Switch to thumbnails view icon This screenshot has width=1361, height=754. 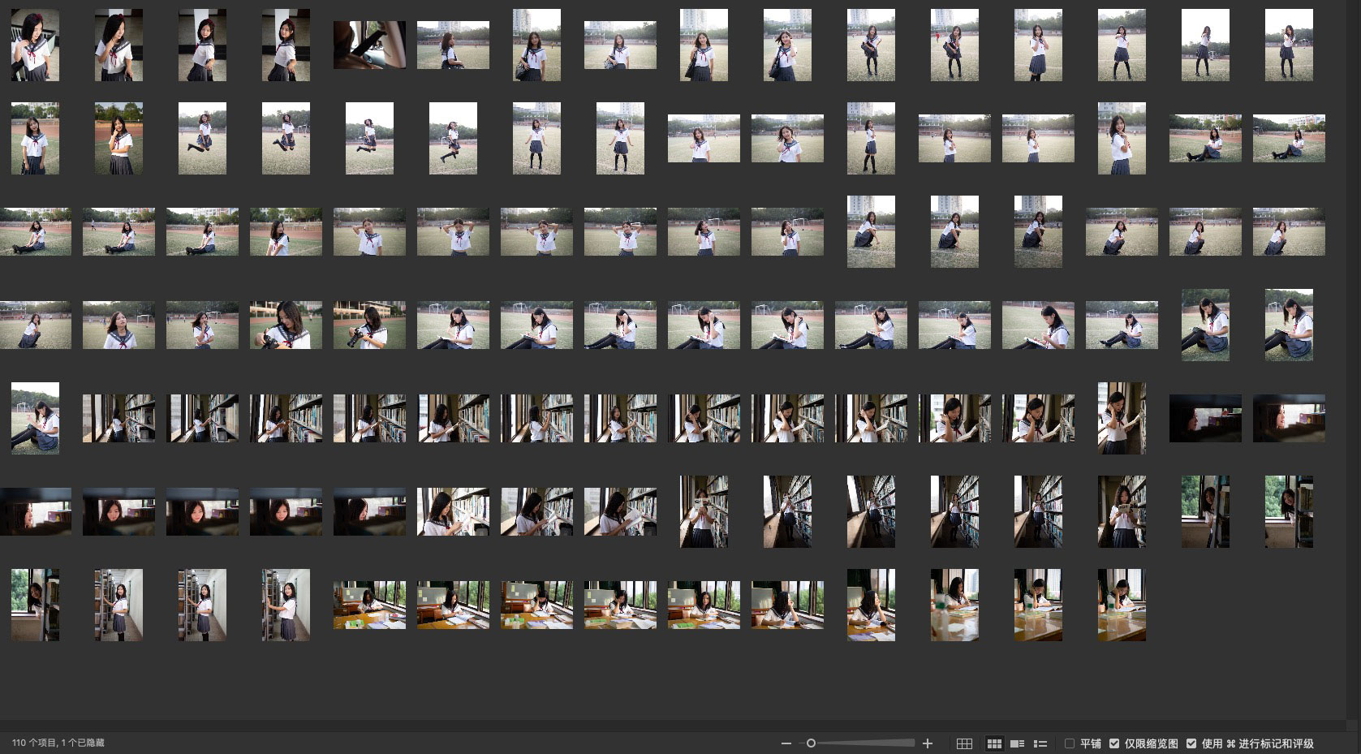993,743
